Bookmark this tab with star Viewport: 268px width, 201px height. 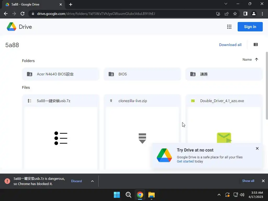[235, 14]
